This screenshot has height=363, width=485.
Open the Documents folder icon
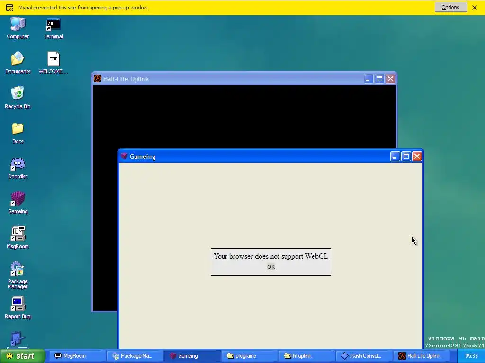[18, 63]
